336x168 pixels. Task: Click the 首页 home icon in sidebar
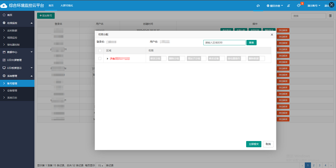(x=4, y=15)
